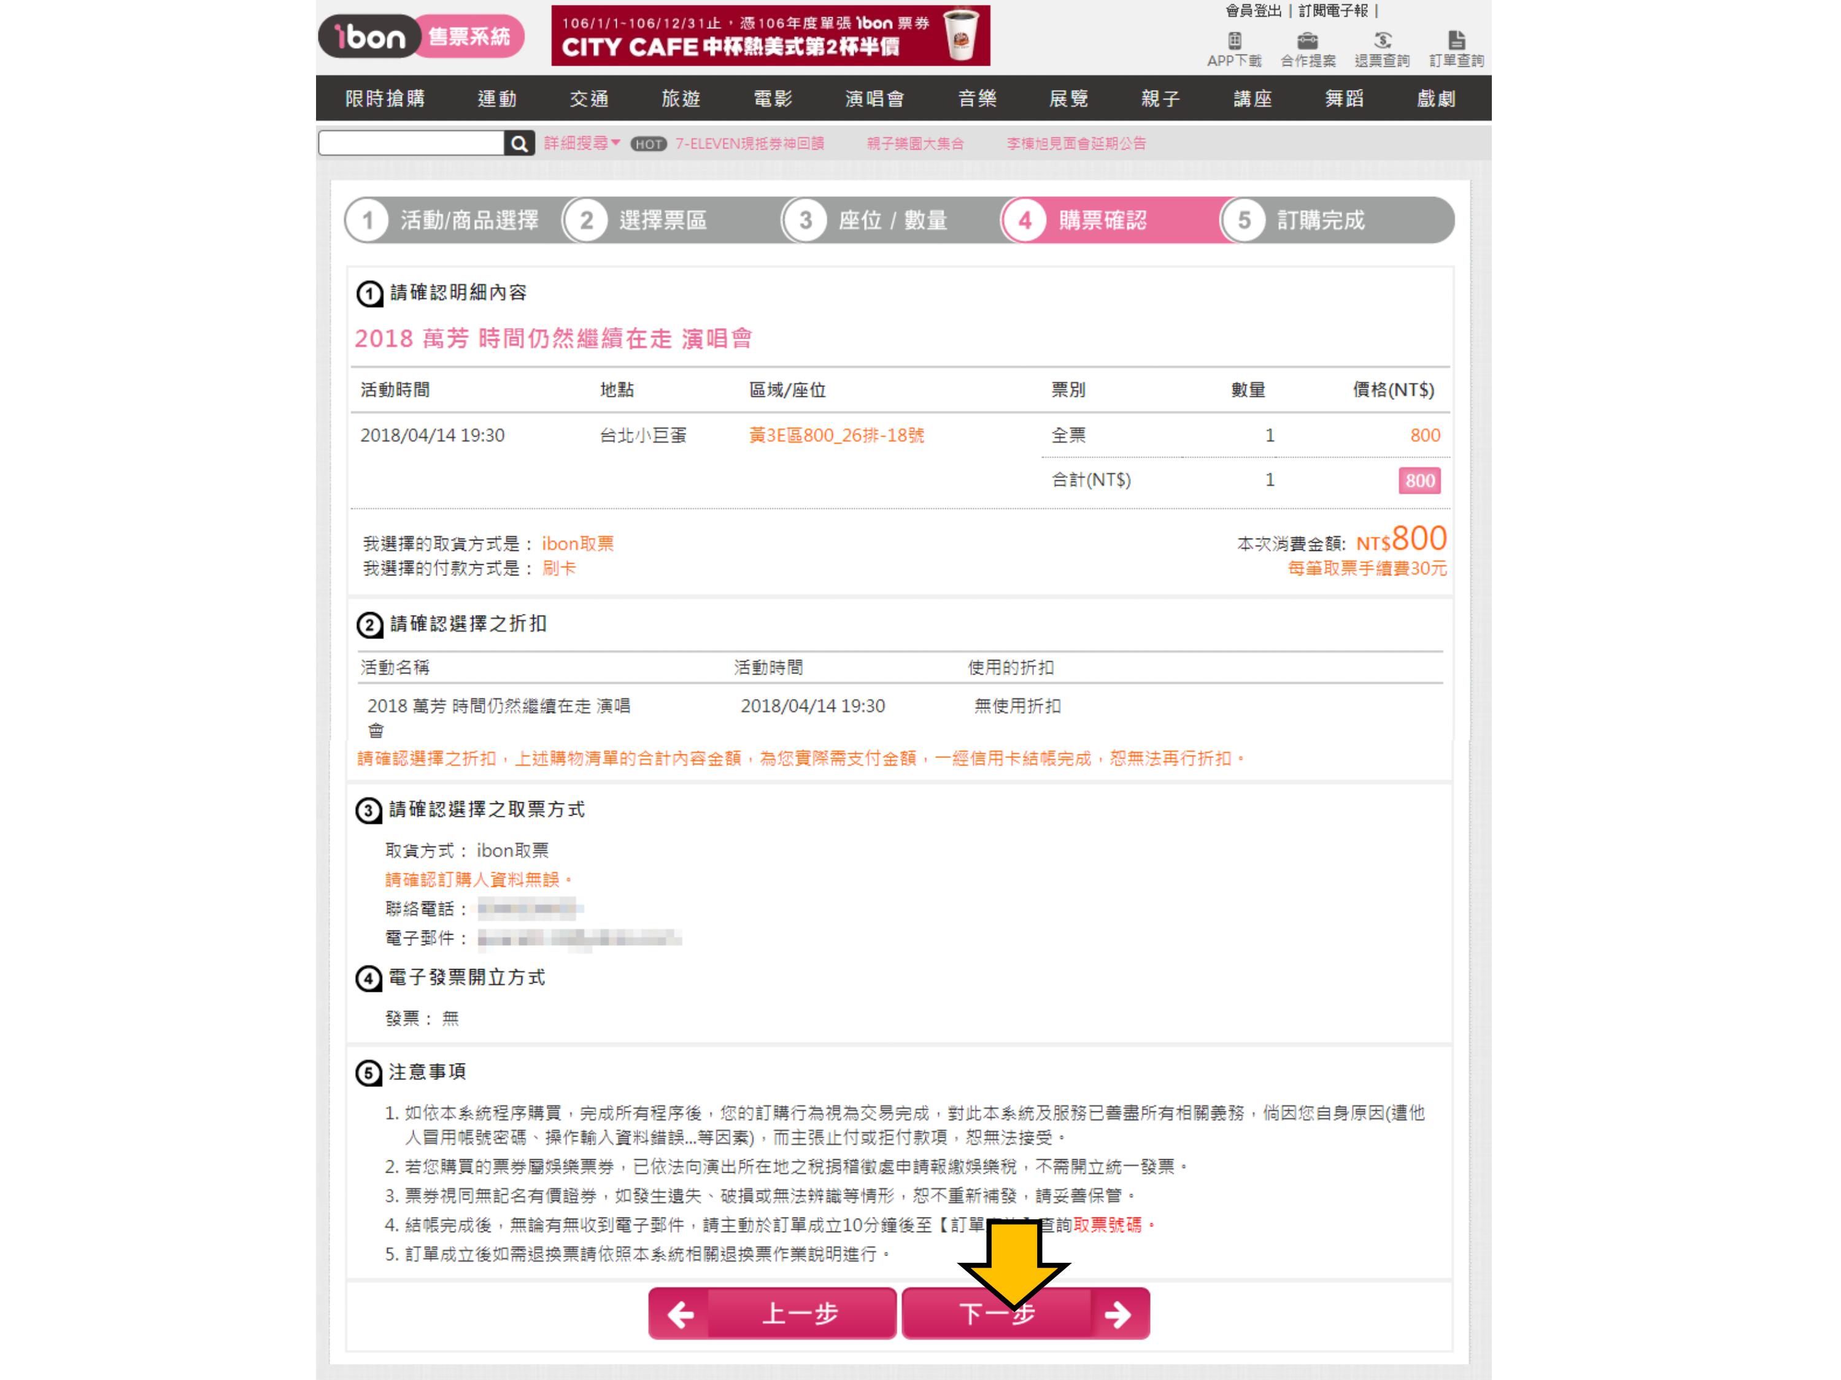Image resolution: width=1841 pixels, height=1380 pixels.
Task: Click the 親子樂園大集合 link
Action: pyautogui.click(x=915, y=144)
